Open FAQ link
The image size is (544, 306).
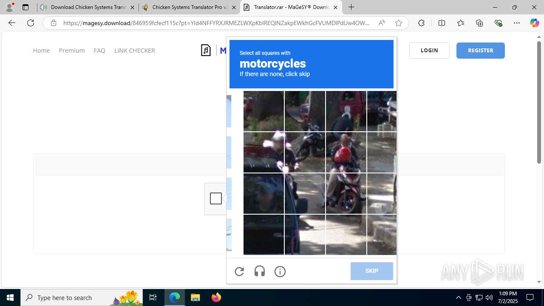[99, 51]
